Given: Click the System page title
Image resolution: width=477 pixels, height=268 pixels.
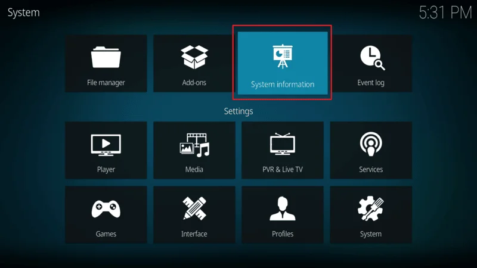Looking at the screenshot, I should pyautogui.click(x=24, y=13).
